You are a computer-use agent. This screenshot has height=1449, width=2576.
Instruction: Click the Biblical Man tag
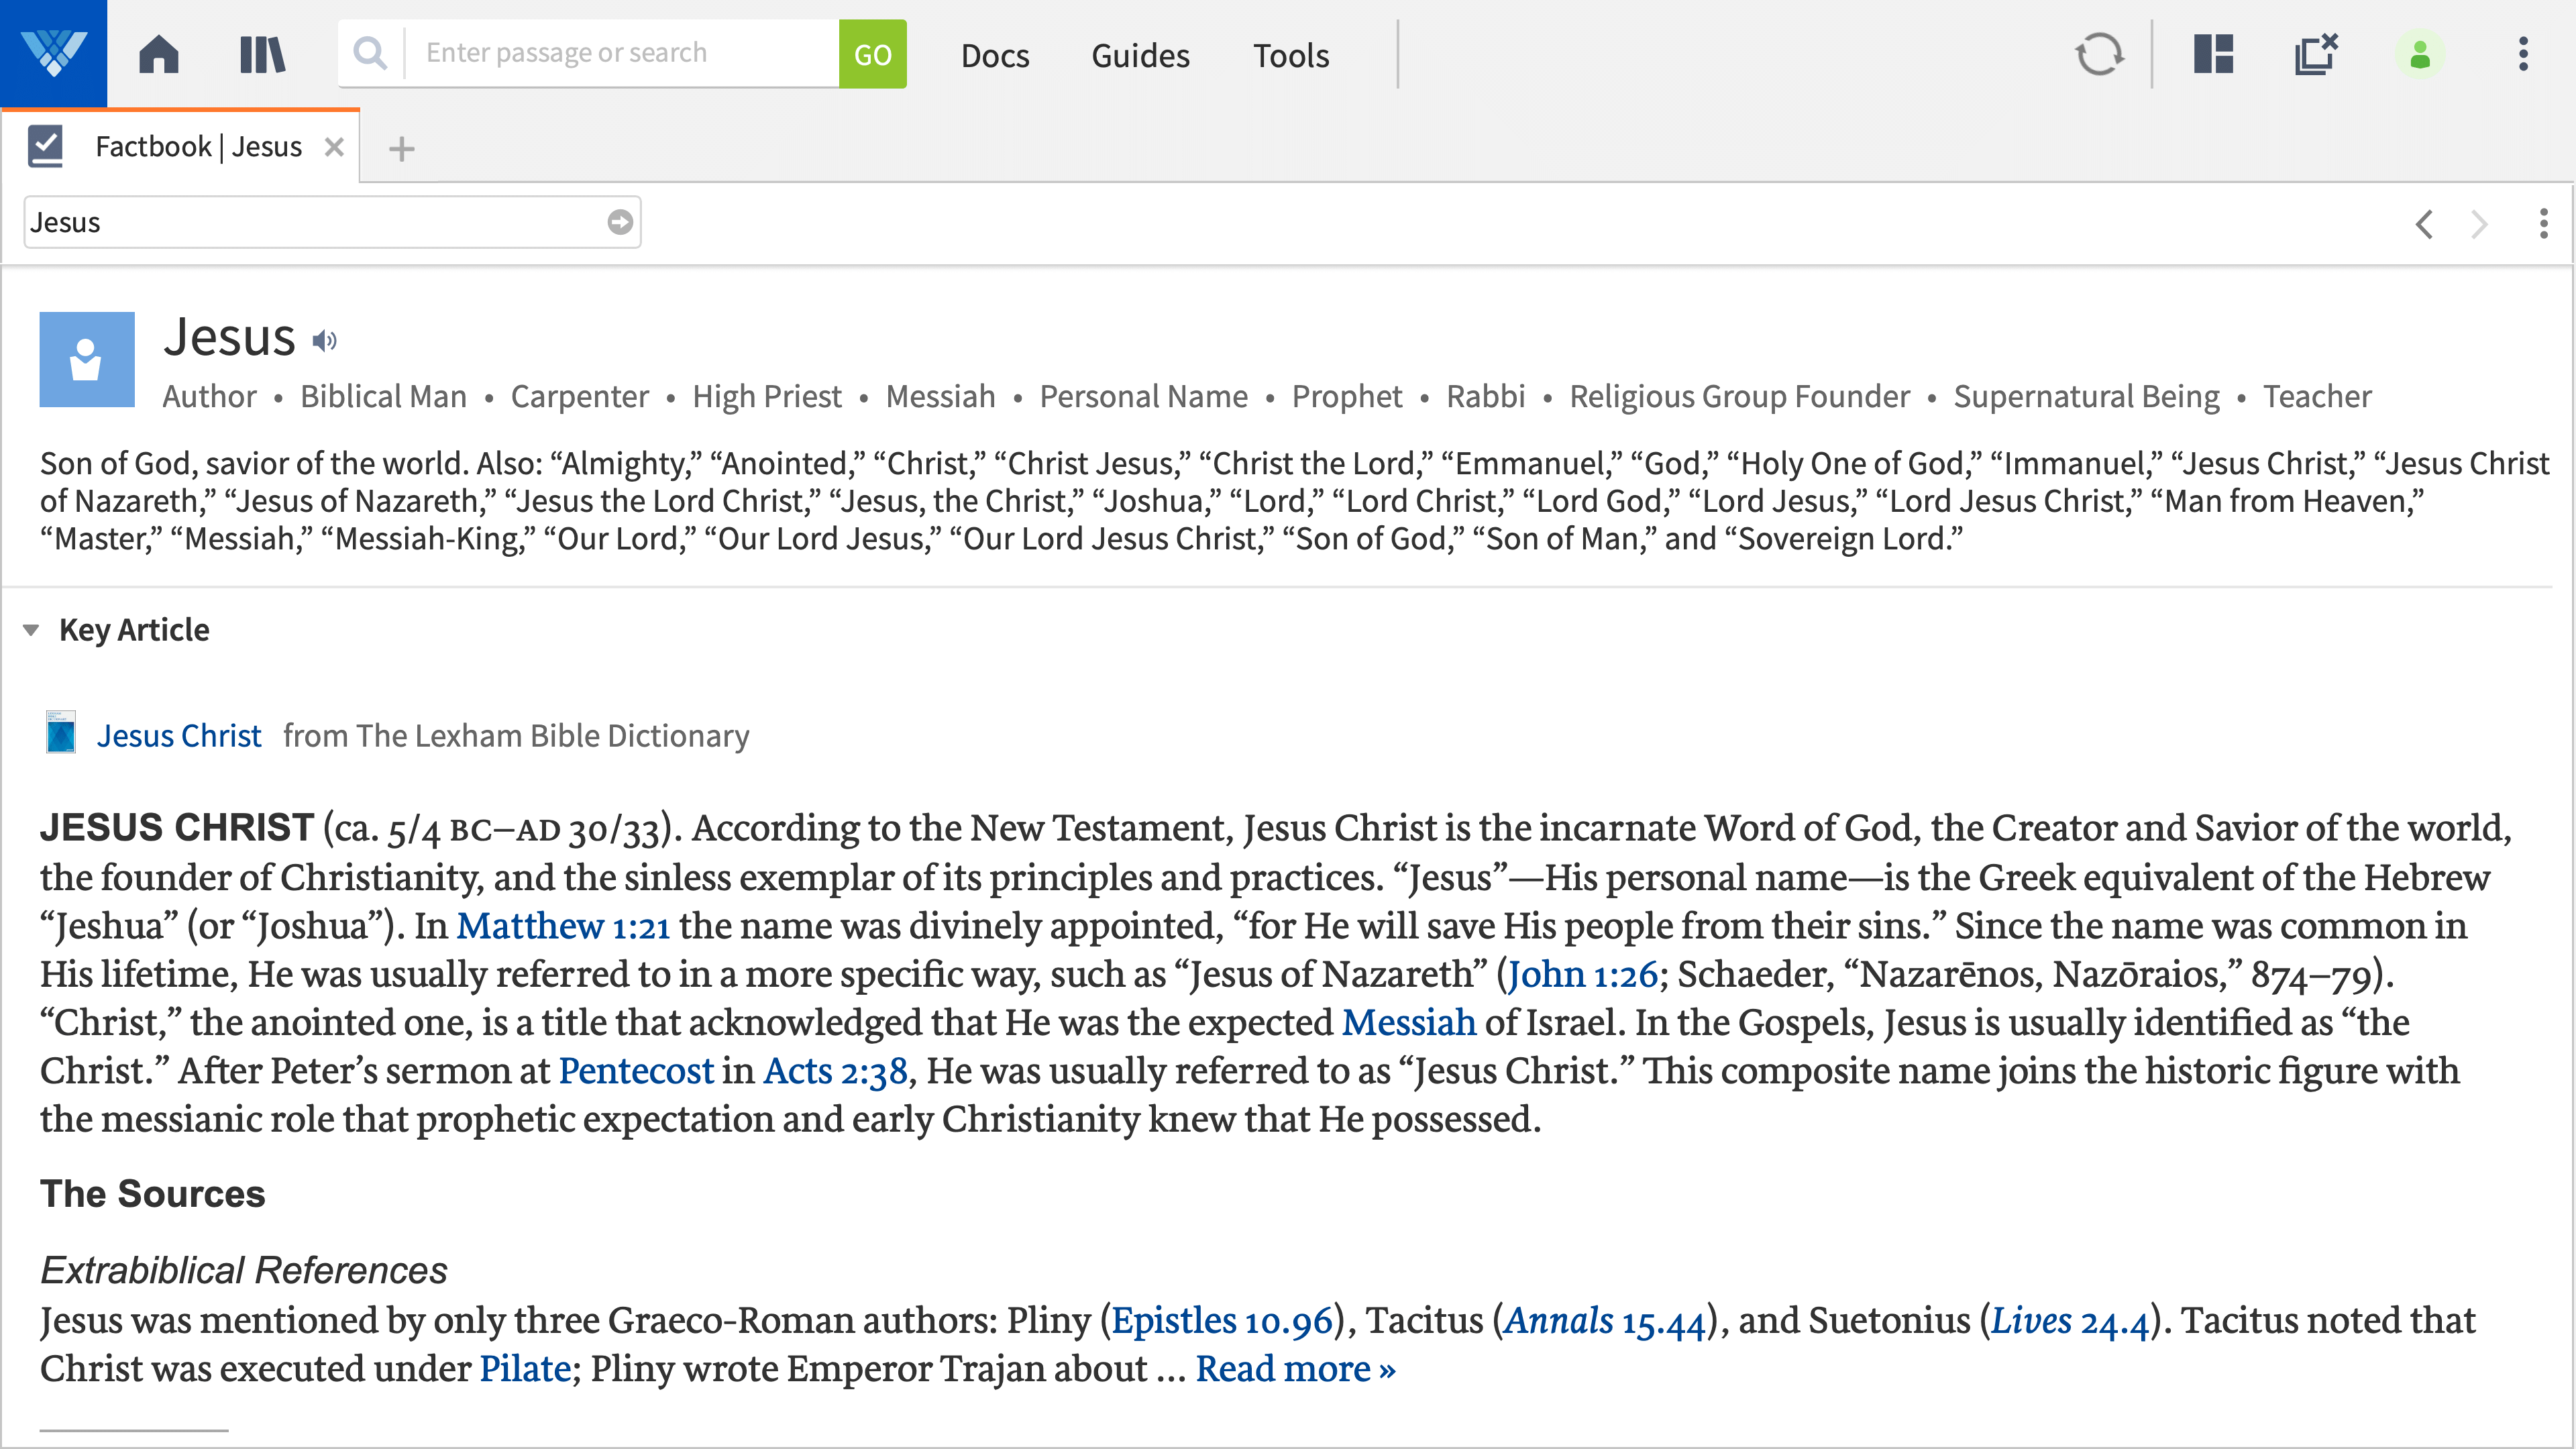(384, 396)
